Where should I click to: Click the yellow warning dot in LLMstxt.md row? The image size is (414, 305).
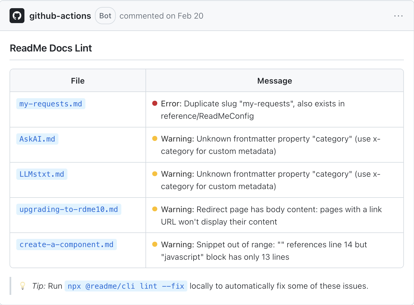[x=155, y=174]
